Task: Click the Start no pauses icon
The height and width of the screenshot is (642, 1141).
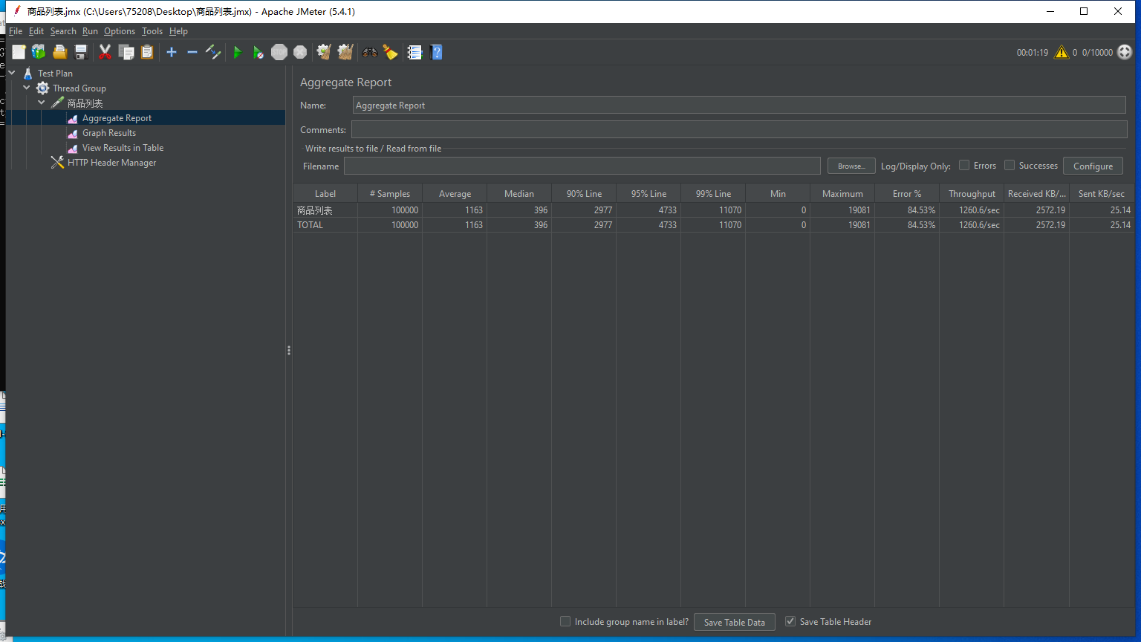Action: pyautogui.click(x=258, y=52)
